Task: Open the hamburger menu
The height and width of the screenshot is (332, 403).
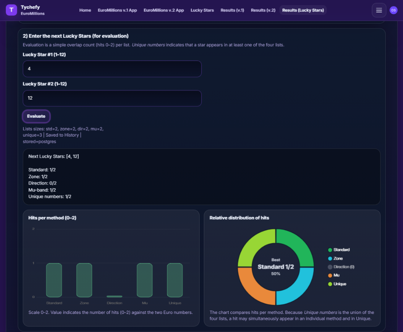Action: tap(379, 11)
